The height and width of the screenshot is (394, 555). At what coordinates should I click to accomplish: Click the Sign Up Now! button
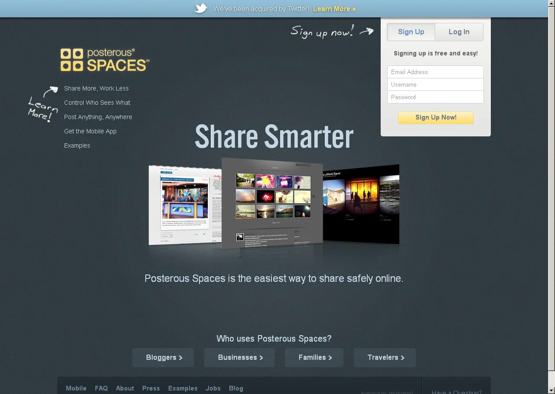point(436,117)
